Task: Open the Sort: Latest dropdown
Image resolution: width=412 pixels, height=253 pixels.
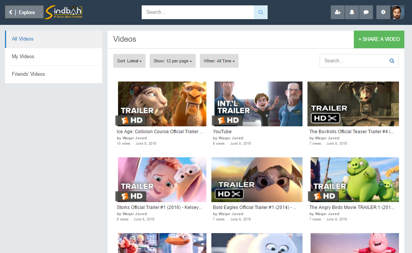Action: [x=129, y=61]
